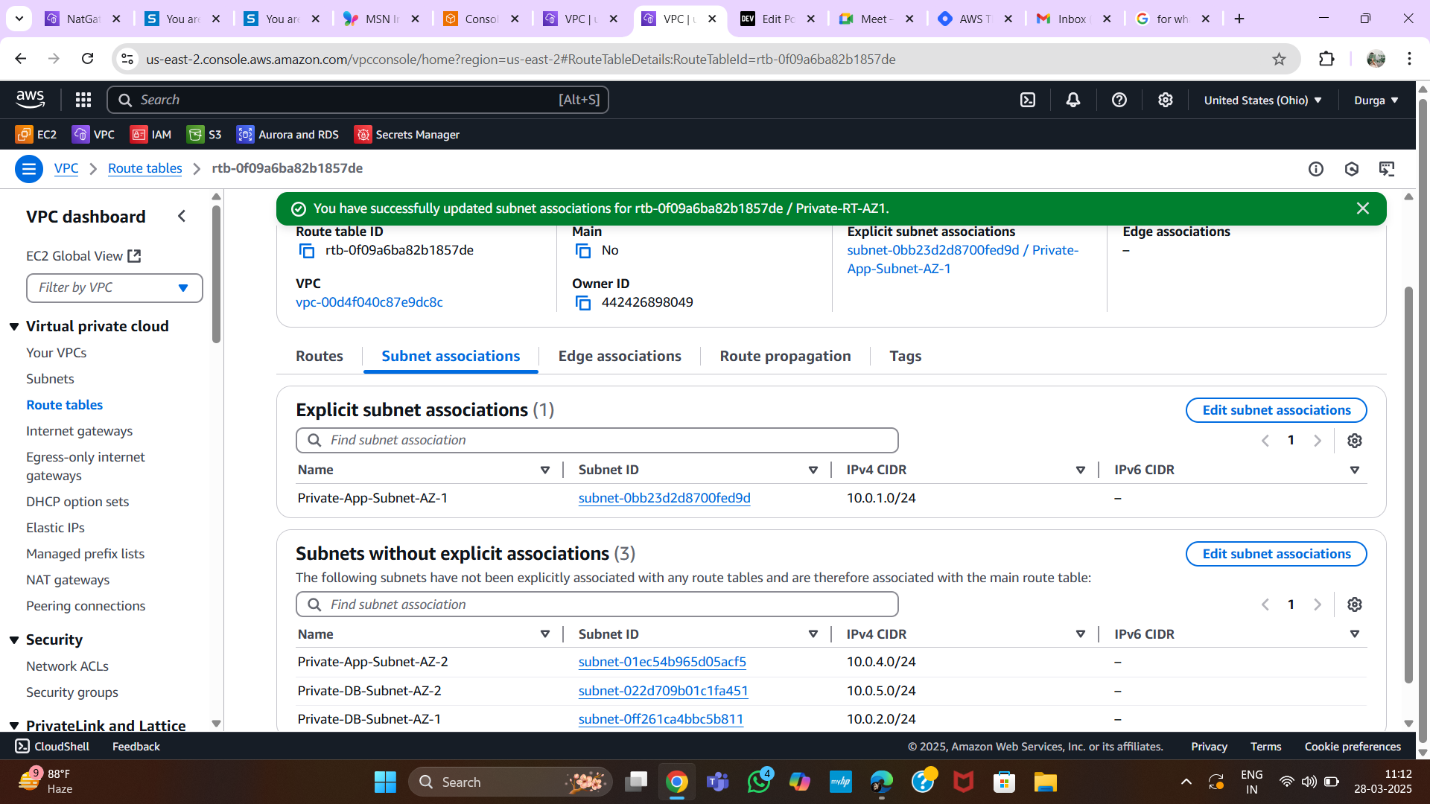Viewport: 1430px width, 804px height.
Task: Dismiss the green success banner
Action: point(1363,208)
